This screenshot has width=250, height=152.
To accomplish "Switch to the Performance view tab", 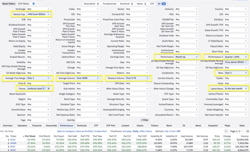I will coord(67,126).
